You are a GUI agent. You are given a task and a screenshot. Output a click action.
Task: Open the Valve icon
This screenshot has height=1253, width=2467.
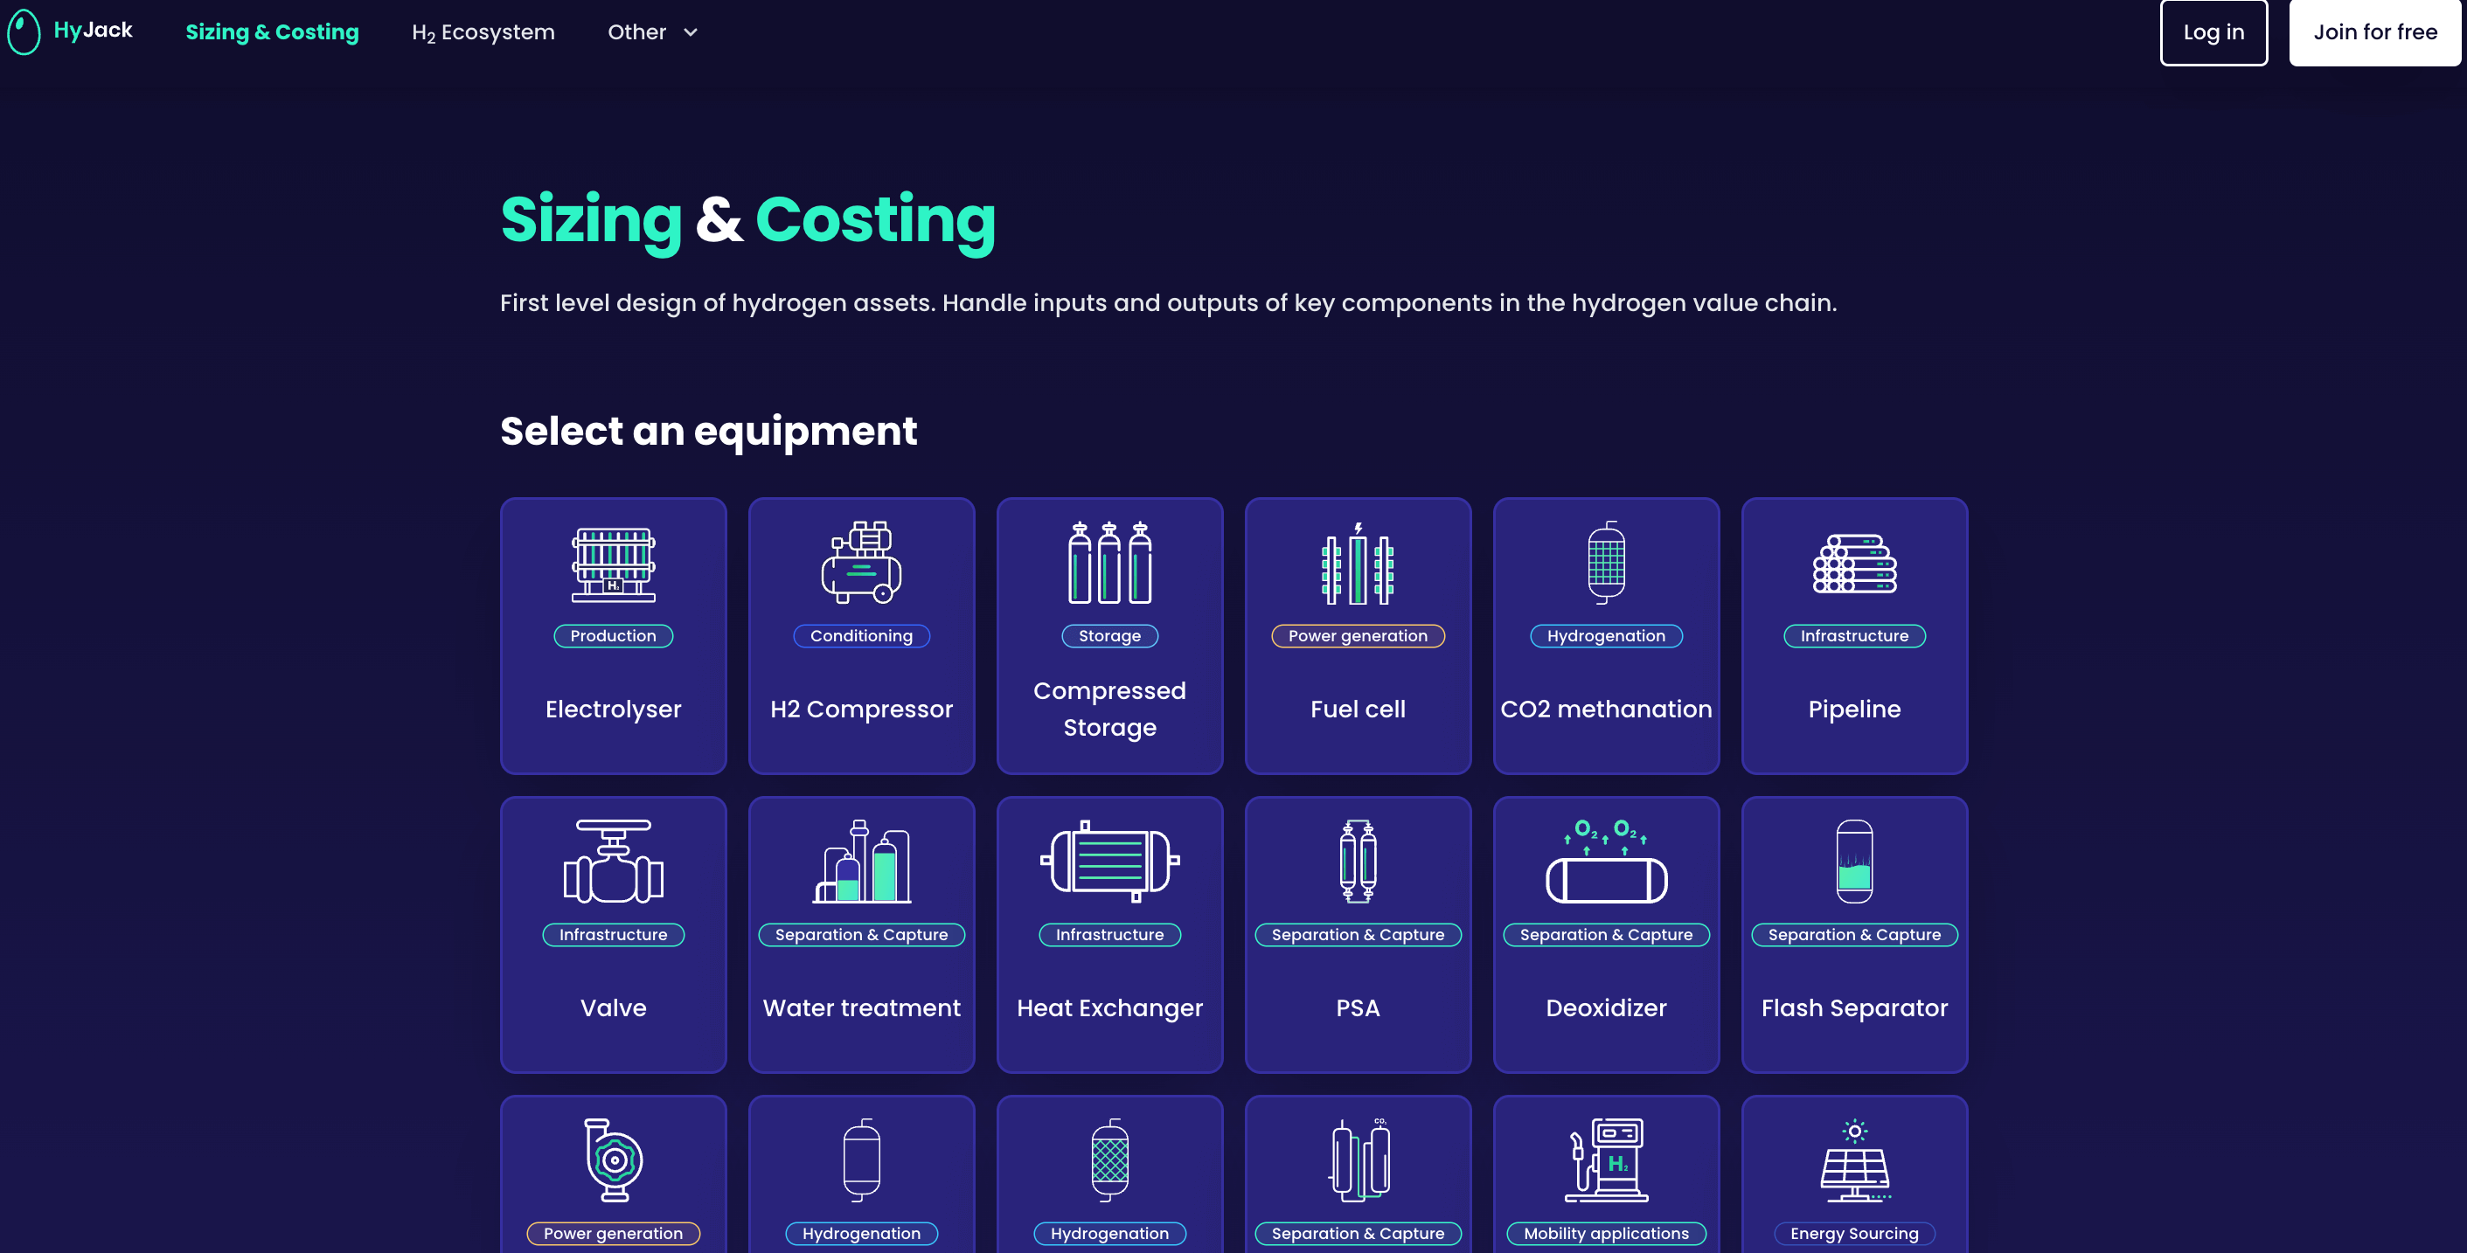click(613, 861)
